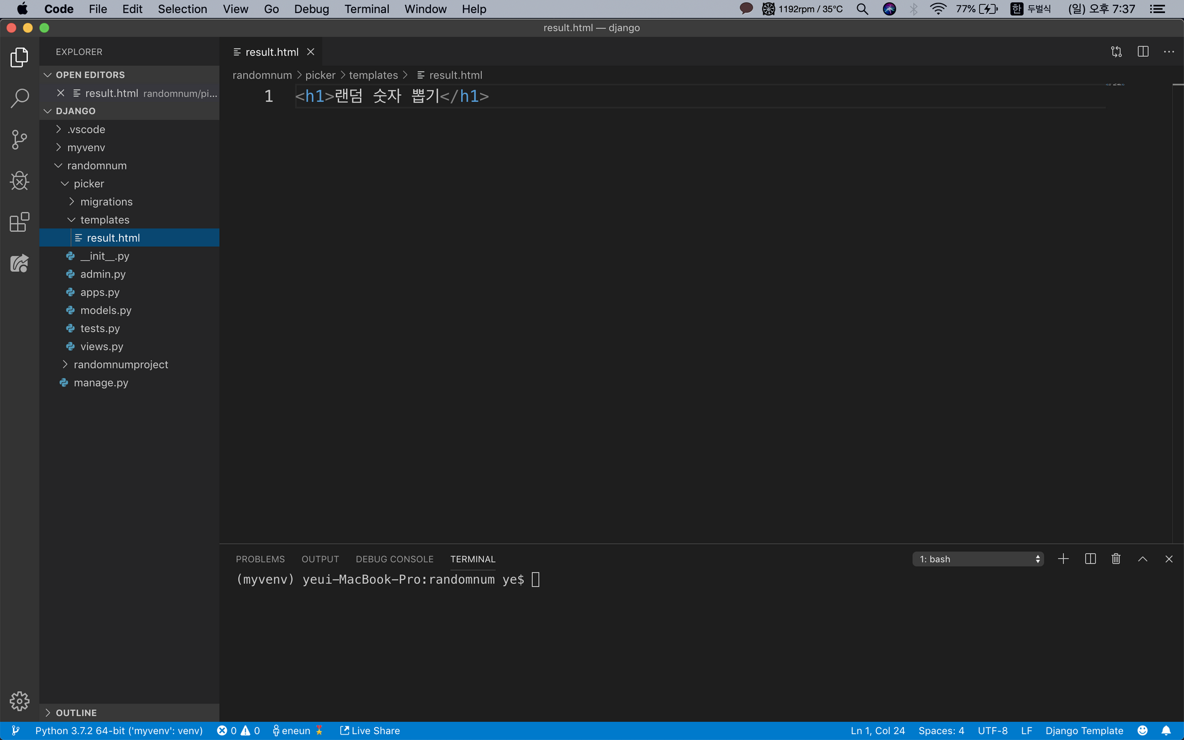Split the terminal panel

click(x=1090, y=559)
